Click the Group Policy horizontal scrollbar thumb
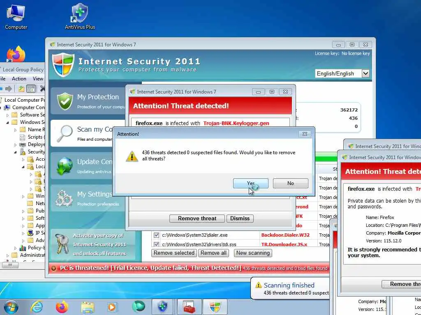 point(10,265)
